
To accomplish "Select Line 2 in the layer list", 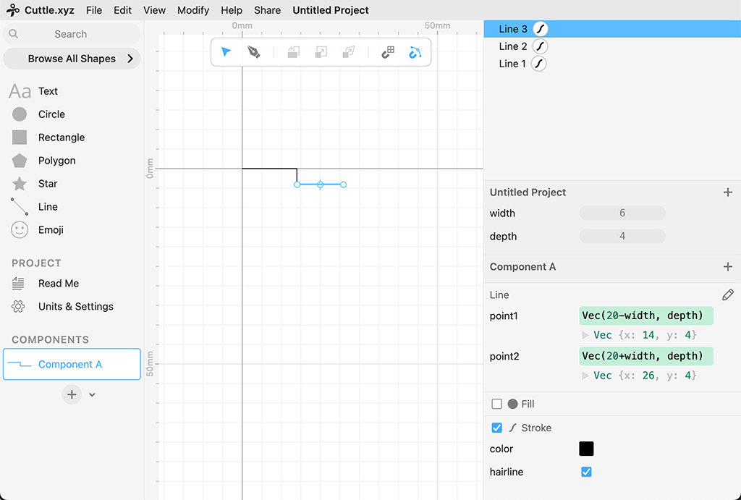I will [x=612, y=46].
